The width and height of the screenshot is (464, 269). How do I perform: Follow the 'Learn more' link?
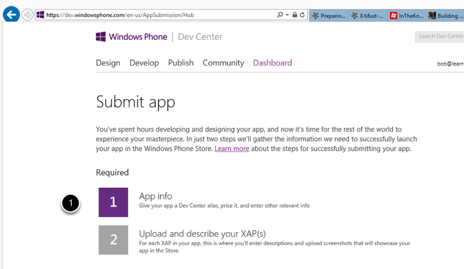click(231, 149)
